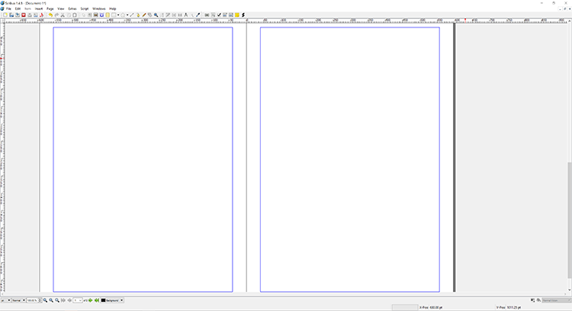Open the Story Editor text tool
Screen dimensions: 572x311
pos(168,15)
